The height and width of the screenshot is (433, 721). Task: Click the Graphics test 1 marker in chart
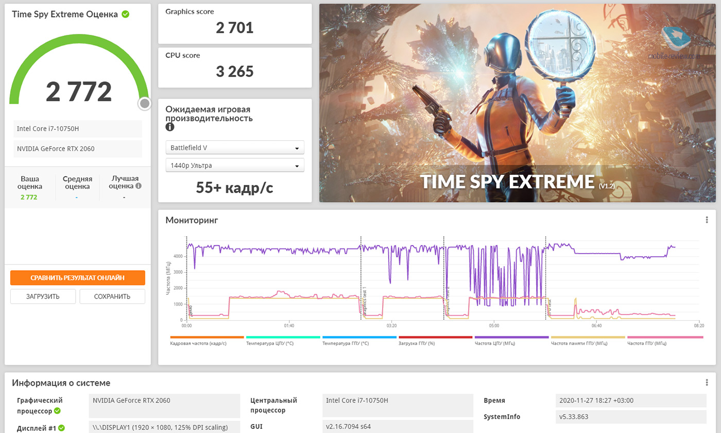point(364,302)
